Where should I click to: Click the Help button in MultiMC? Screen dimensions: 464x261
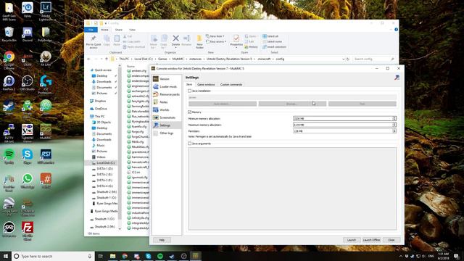pos(162,240)
